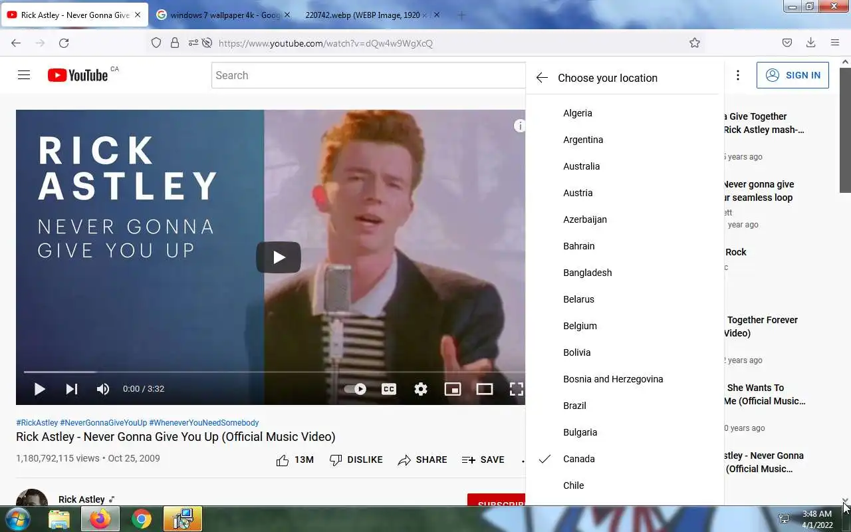Skip to next video icon
Image resolution: width=851 pixels, height=532 pixels.
tap(71, 389)
